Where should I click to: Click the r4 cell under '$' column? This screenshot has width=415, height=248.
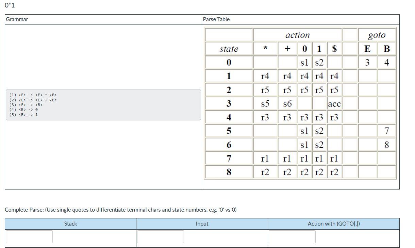coord(334,76)
